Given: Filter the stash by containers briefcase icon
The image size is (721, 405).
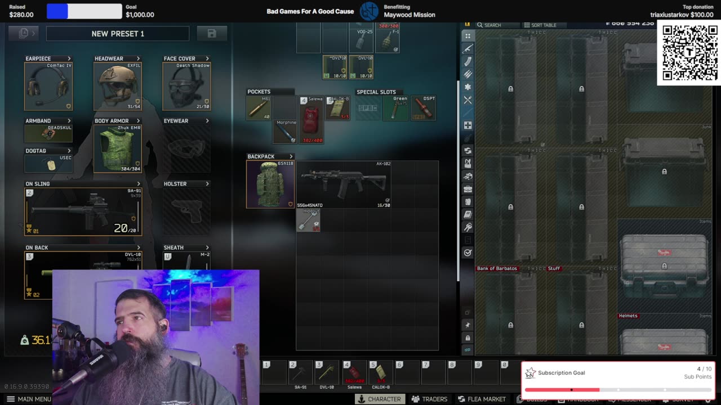Looking at the screenshot, I should (x=468, y=189).
